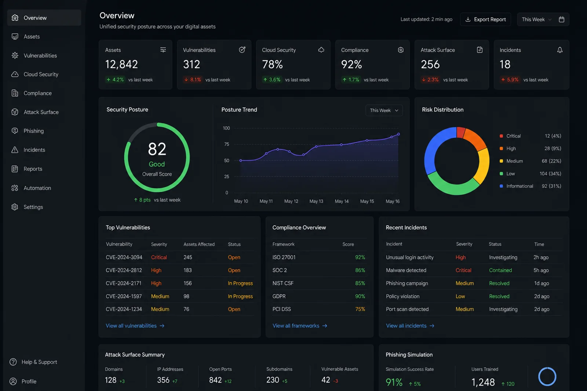
Task: Select the CVE-2024-3094 vulnerability row
Action: [x=180, y=257]
